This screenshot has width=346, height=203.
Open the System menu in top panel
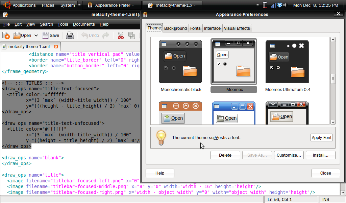(x=68, y=5)
